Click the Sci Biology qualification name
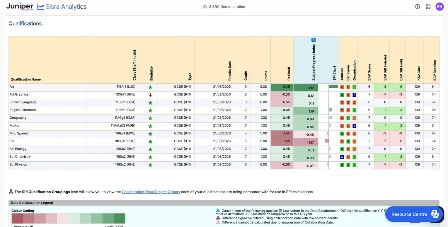Image resolution: width=448 pixels, height=227 pixels. pyautogui.click(x=18, y=149)
